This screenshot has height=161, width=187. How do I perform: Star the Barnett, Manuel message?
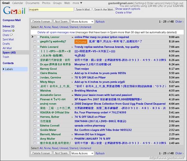tap(38, 134)
